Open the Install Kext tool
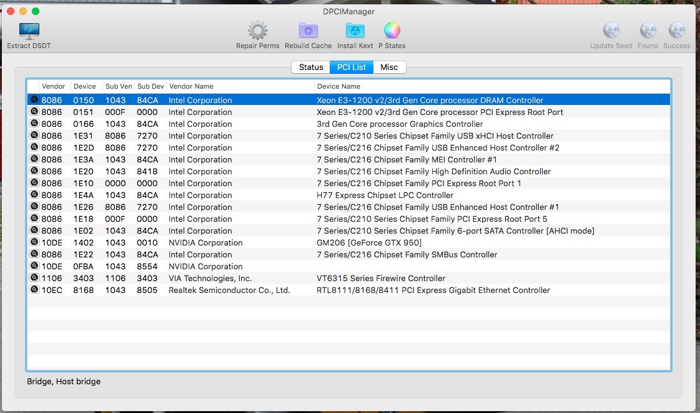The height and width of the screenshot is (413, 700). coord(355,31)
